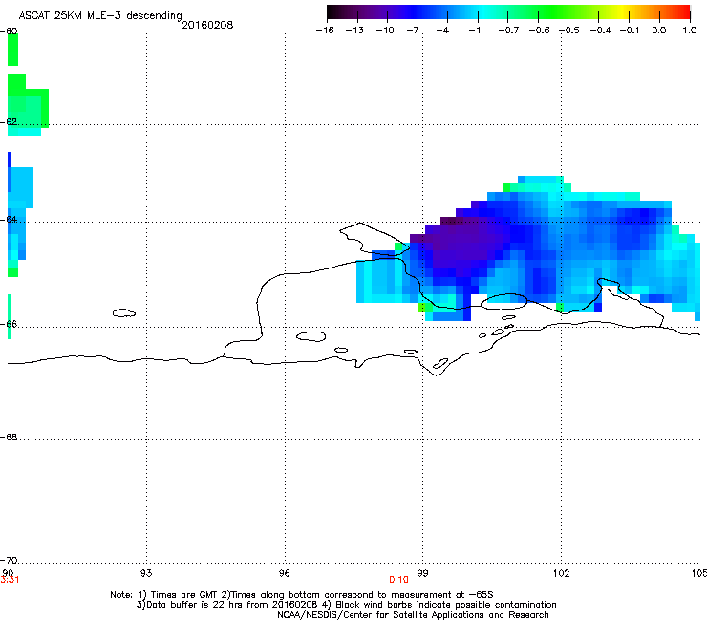Click the colorbar label -1
The width and height of the screenshot is (707, 621).
tap(474, 31)
